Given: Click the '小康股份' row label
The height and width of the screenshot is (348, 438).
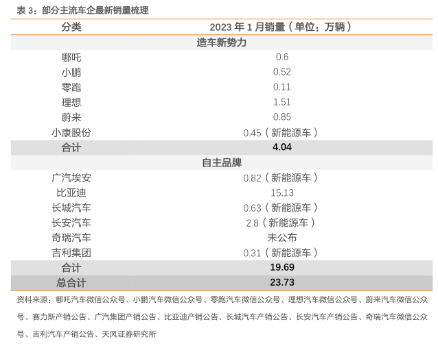Looking at the screenshot, I should [71, 133].
